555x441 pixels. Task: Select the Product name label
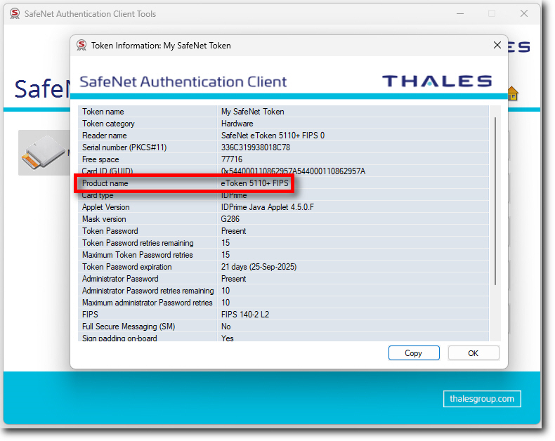[x=105, y=183]
